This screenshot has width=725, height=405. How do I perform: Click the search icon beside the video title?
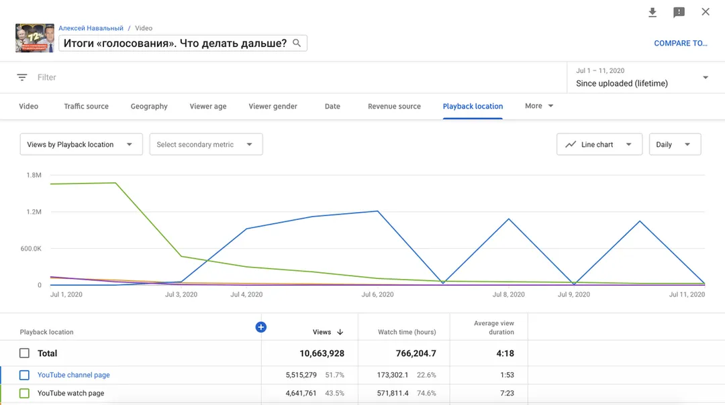pos(297,43)
